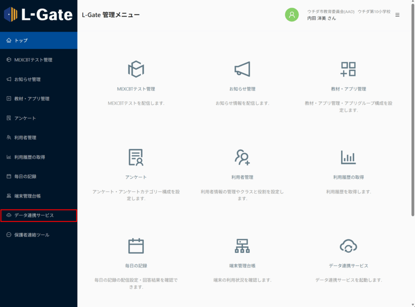Open the MEXCBTテスト管理 cube icon tile
This screenshot has width=415, height=307.
click(136, 69)
